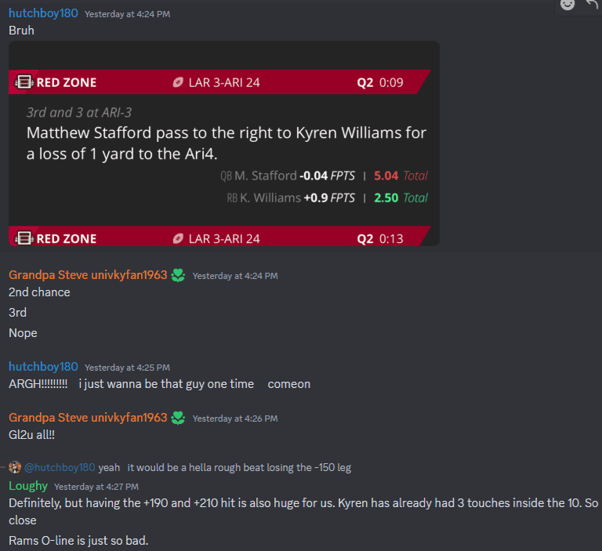Open Grandpa Steve name above 2nd chance
The width and height of the screenshot is (602, 551).
coord(88,275)
